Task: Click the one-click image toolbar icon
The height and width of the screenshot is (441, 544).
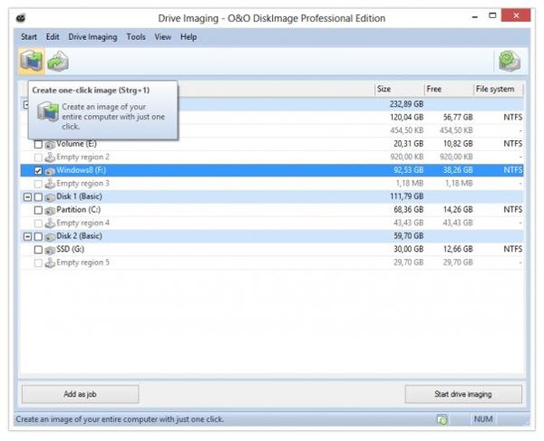Action: click(31, 62)
